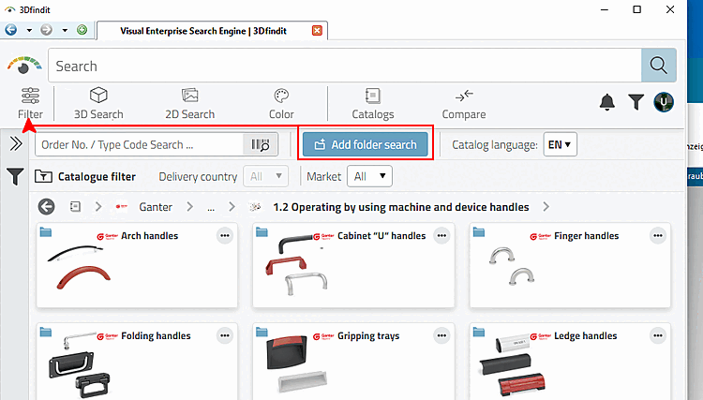This screenshot has height=400, width=703.
Task: Open the Market dropdown
Action: [370, 176]
